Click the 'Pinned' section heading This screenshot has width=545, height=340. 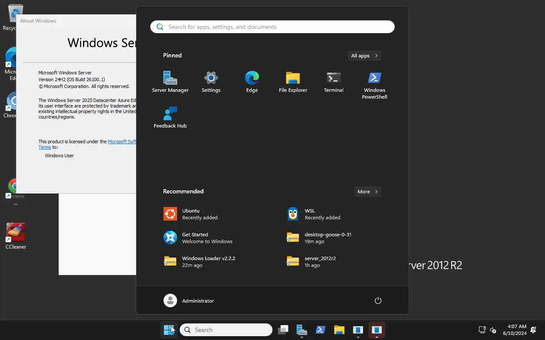172,55
